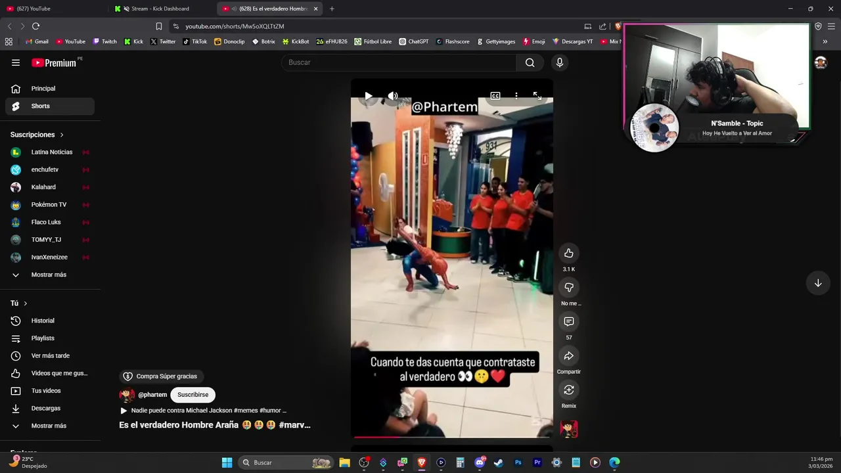Viewport: 841px width, 473px height.
Task: Open Discord from the taskbar
Action: [x=480, y=462]
